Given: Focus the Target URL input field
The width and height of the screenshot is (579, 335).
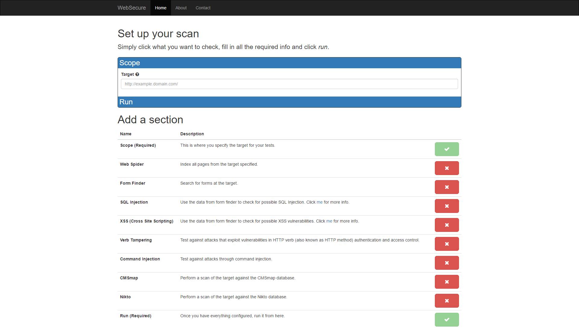Looking at the screenshot, I should [x=289, y=84].
